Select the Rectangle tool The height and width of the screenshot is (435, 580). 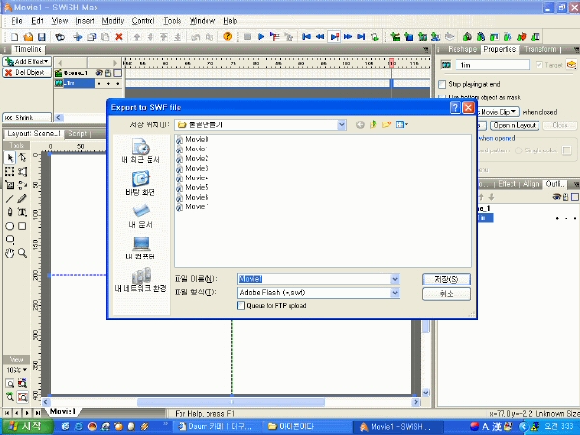tap(22, 226)
